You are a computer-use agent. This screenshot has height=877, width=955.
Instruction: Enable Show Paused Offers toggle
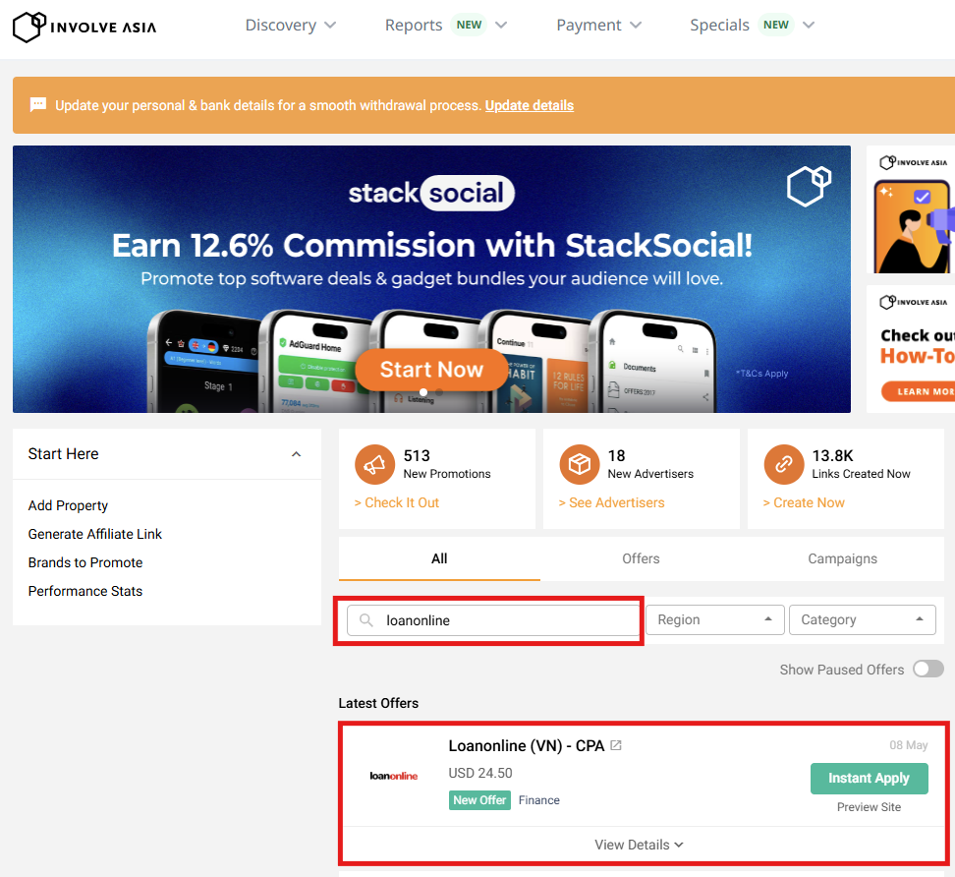[x=927, y=670]
